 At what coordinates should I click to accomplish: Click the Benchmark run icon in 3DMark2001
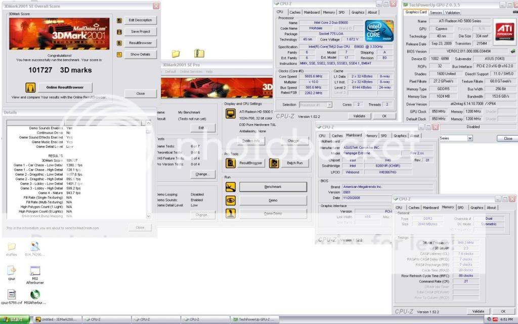[x=230, y=187]
